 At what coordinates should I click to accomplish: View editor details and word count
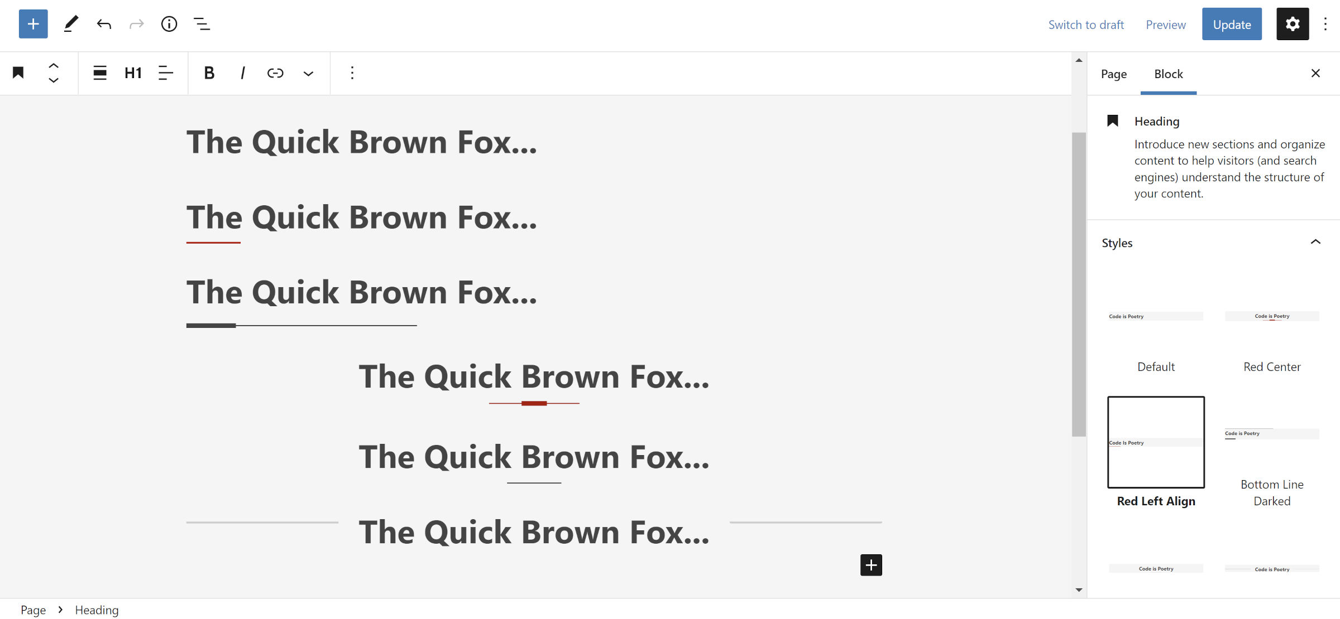169,24
